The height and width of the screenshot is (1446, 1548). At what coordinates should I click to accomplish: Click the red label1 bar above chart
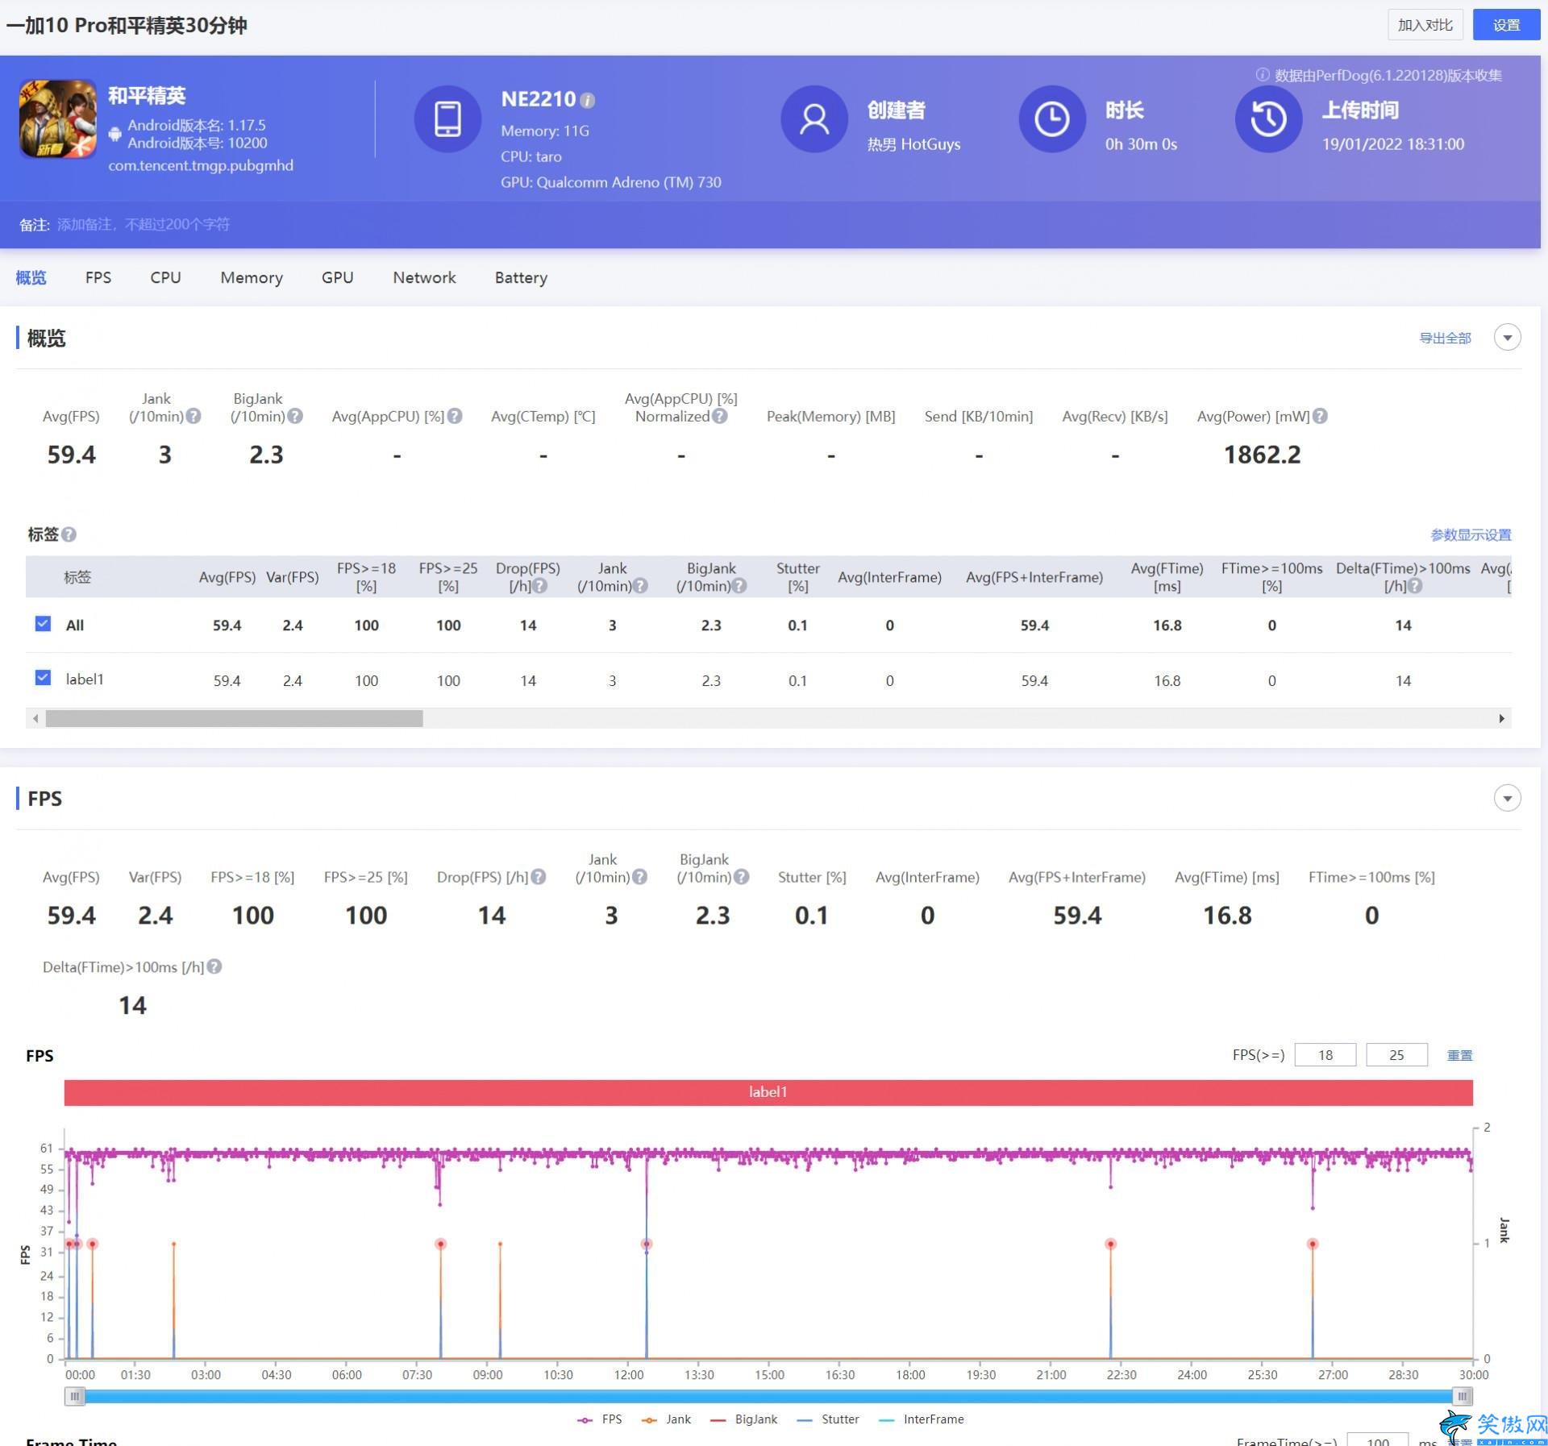click(768, 1092)
